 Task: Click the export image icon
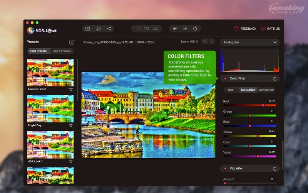98,29
